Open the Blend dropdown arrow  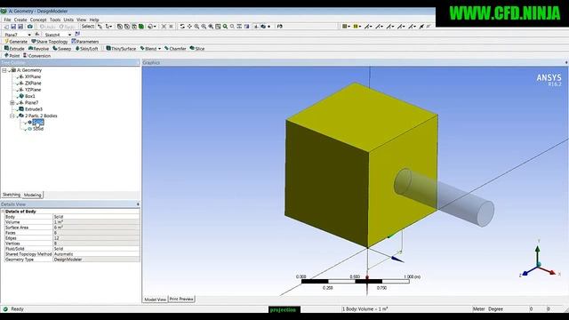pos(159,49)
